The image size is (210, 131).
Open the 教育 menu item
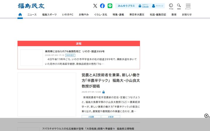click(x=174, y=15)
